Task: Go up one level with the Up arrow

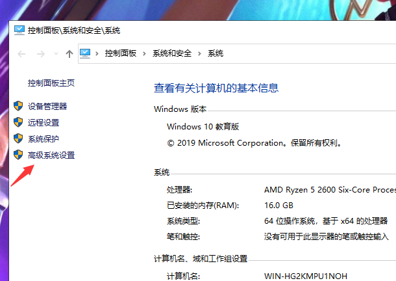Action: [x=69, y=54]
